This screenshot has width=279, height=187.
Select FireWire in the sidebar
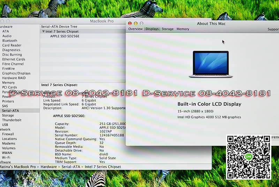[8, 69]
